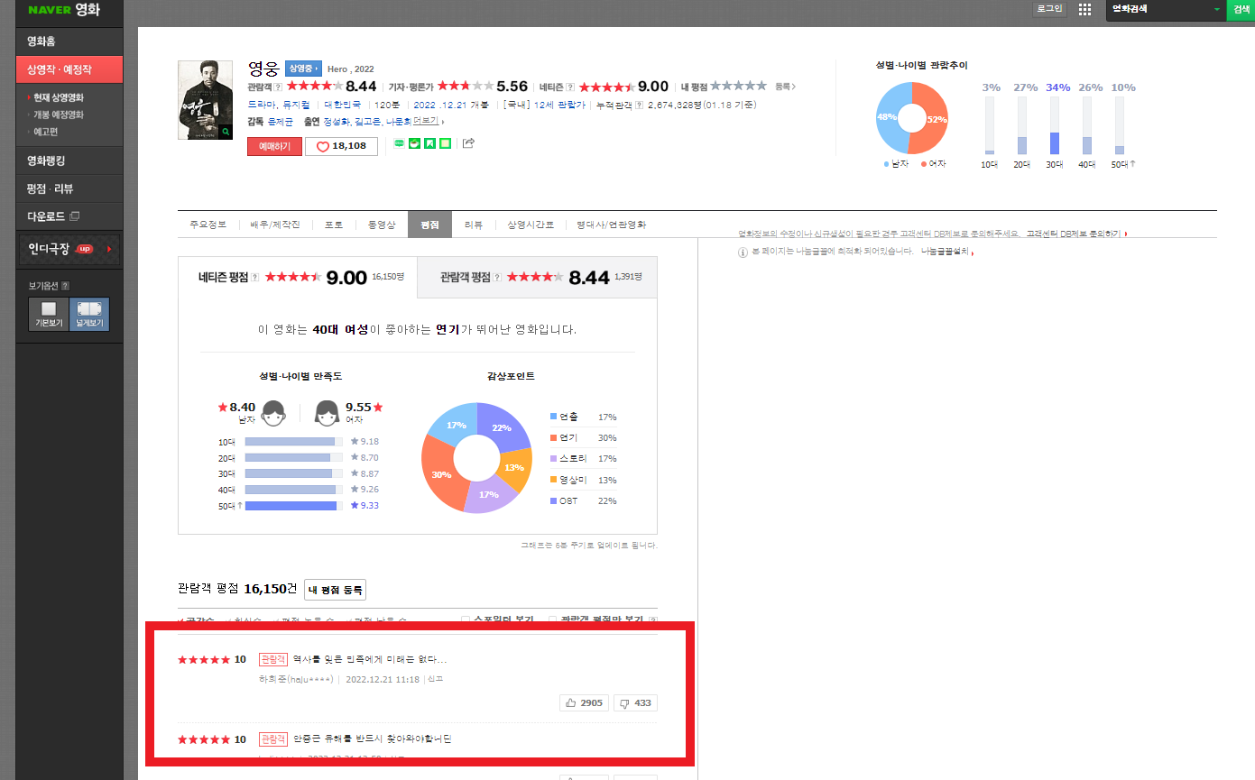Click the 내 평점 gray star rating

738,87
